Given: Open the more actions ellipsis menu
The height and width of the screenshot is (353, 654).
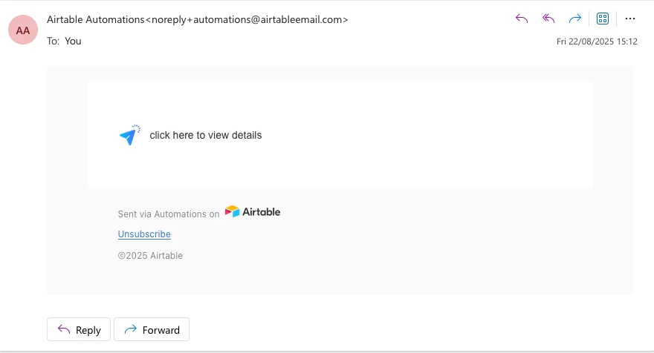Looking at the screenshot, I should pyautogui.click(x=630, y=19).
